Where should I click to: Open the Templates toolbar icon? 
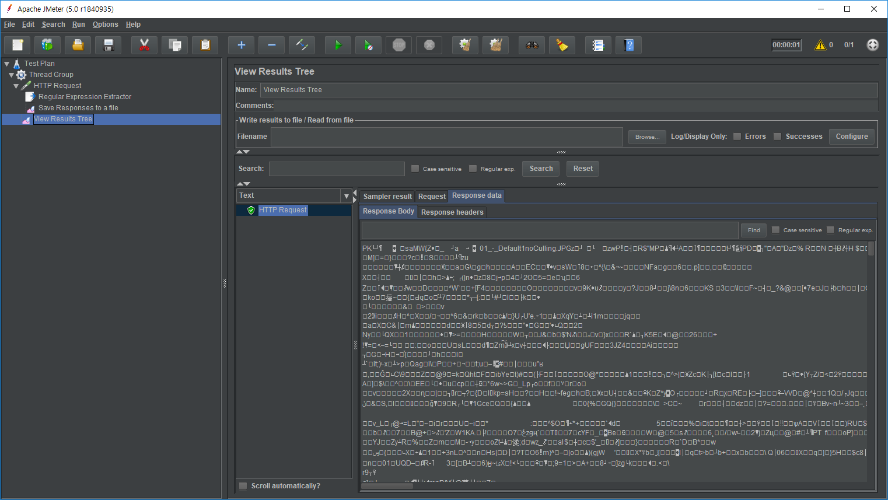[48, 45]
